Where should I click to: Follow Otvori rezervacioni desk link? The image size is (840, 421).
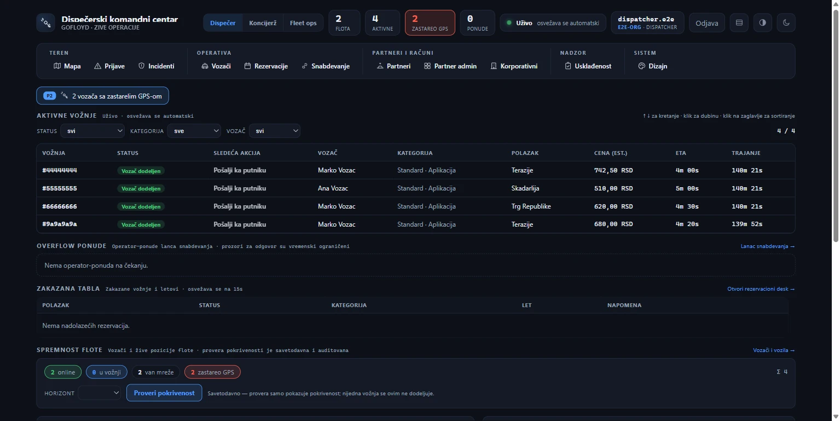tap(761, 289)
